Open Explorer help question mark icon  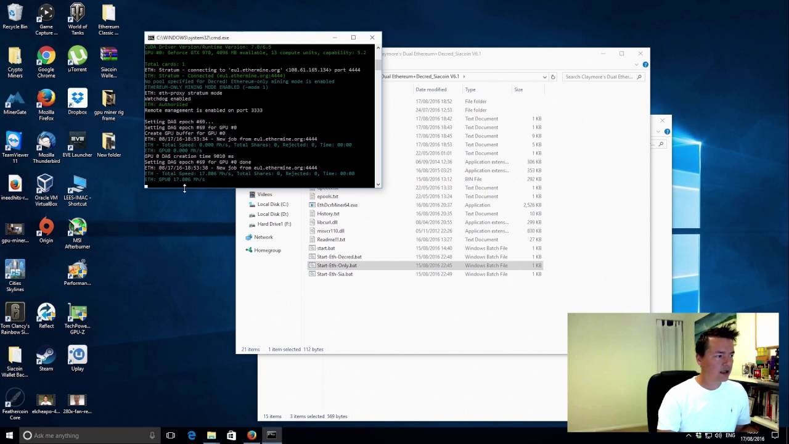(x=645, y=64)
